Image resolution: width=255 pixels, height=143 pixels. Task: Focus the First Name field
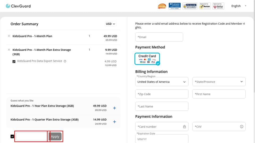219,94
